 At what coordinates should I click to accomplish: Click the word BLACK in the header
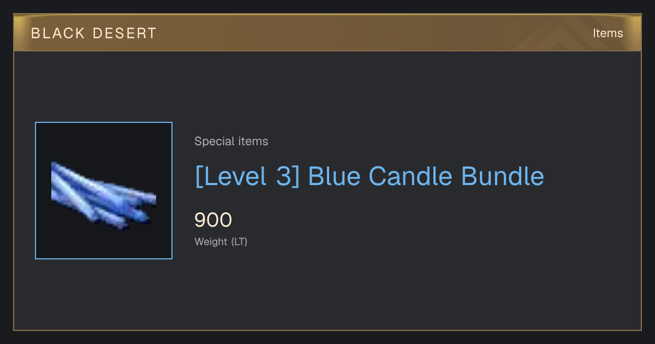point(58,33)
